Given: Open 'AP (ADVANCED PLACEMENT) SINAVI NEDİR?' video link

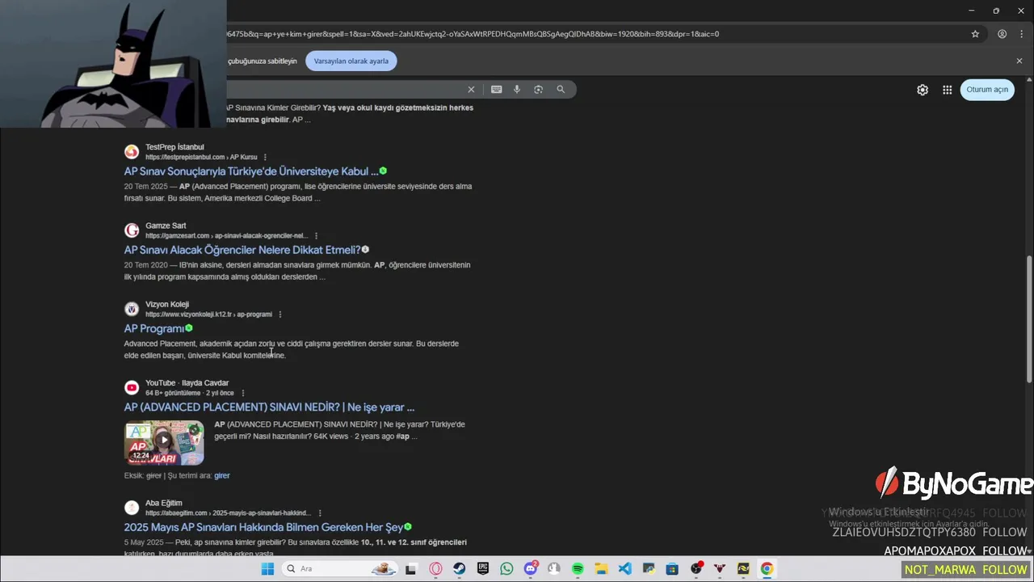Looking at the screenshot, I should coord(269,407).
